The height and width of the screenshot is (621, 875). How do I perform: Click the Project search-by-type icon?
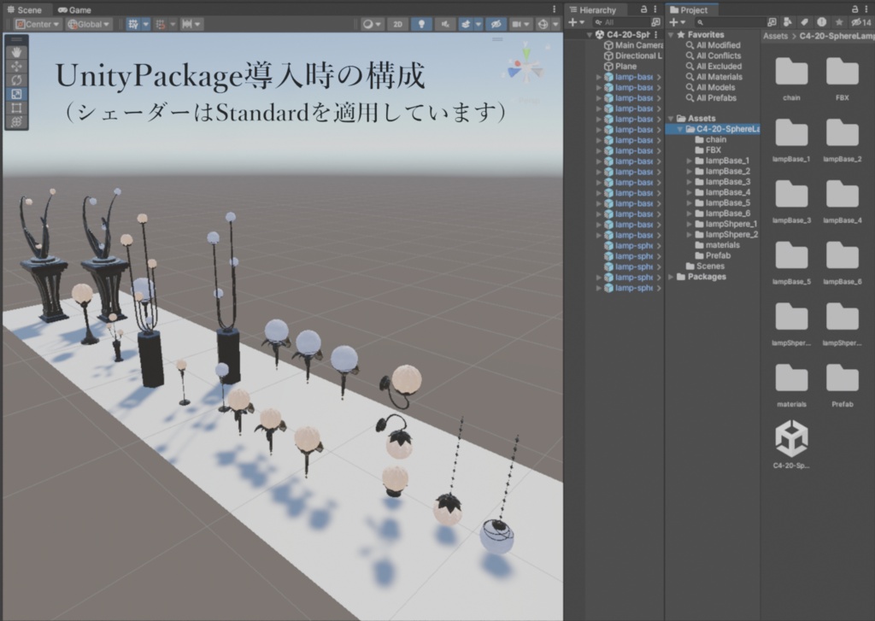coord(787,21)
